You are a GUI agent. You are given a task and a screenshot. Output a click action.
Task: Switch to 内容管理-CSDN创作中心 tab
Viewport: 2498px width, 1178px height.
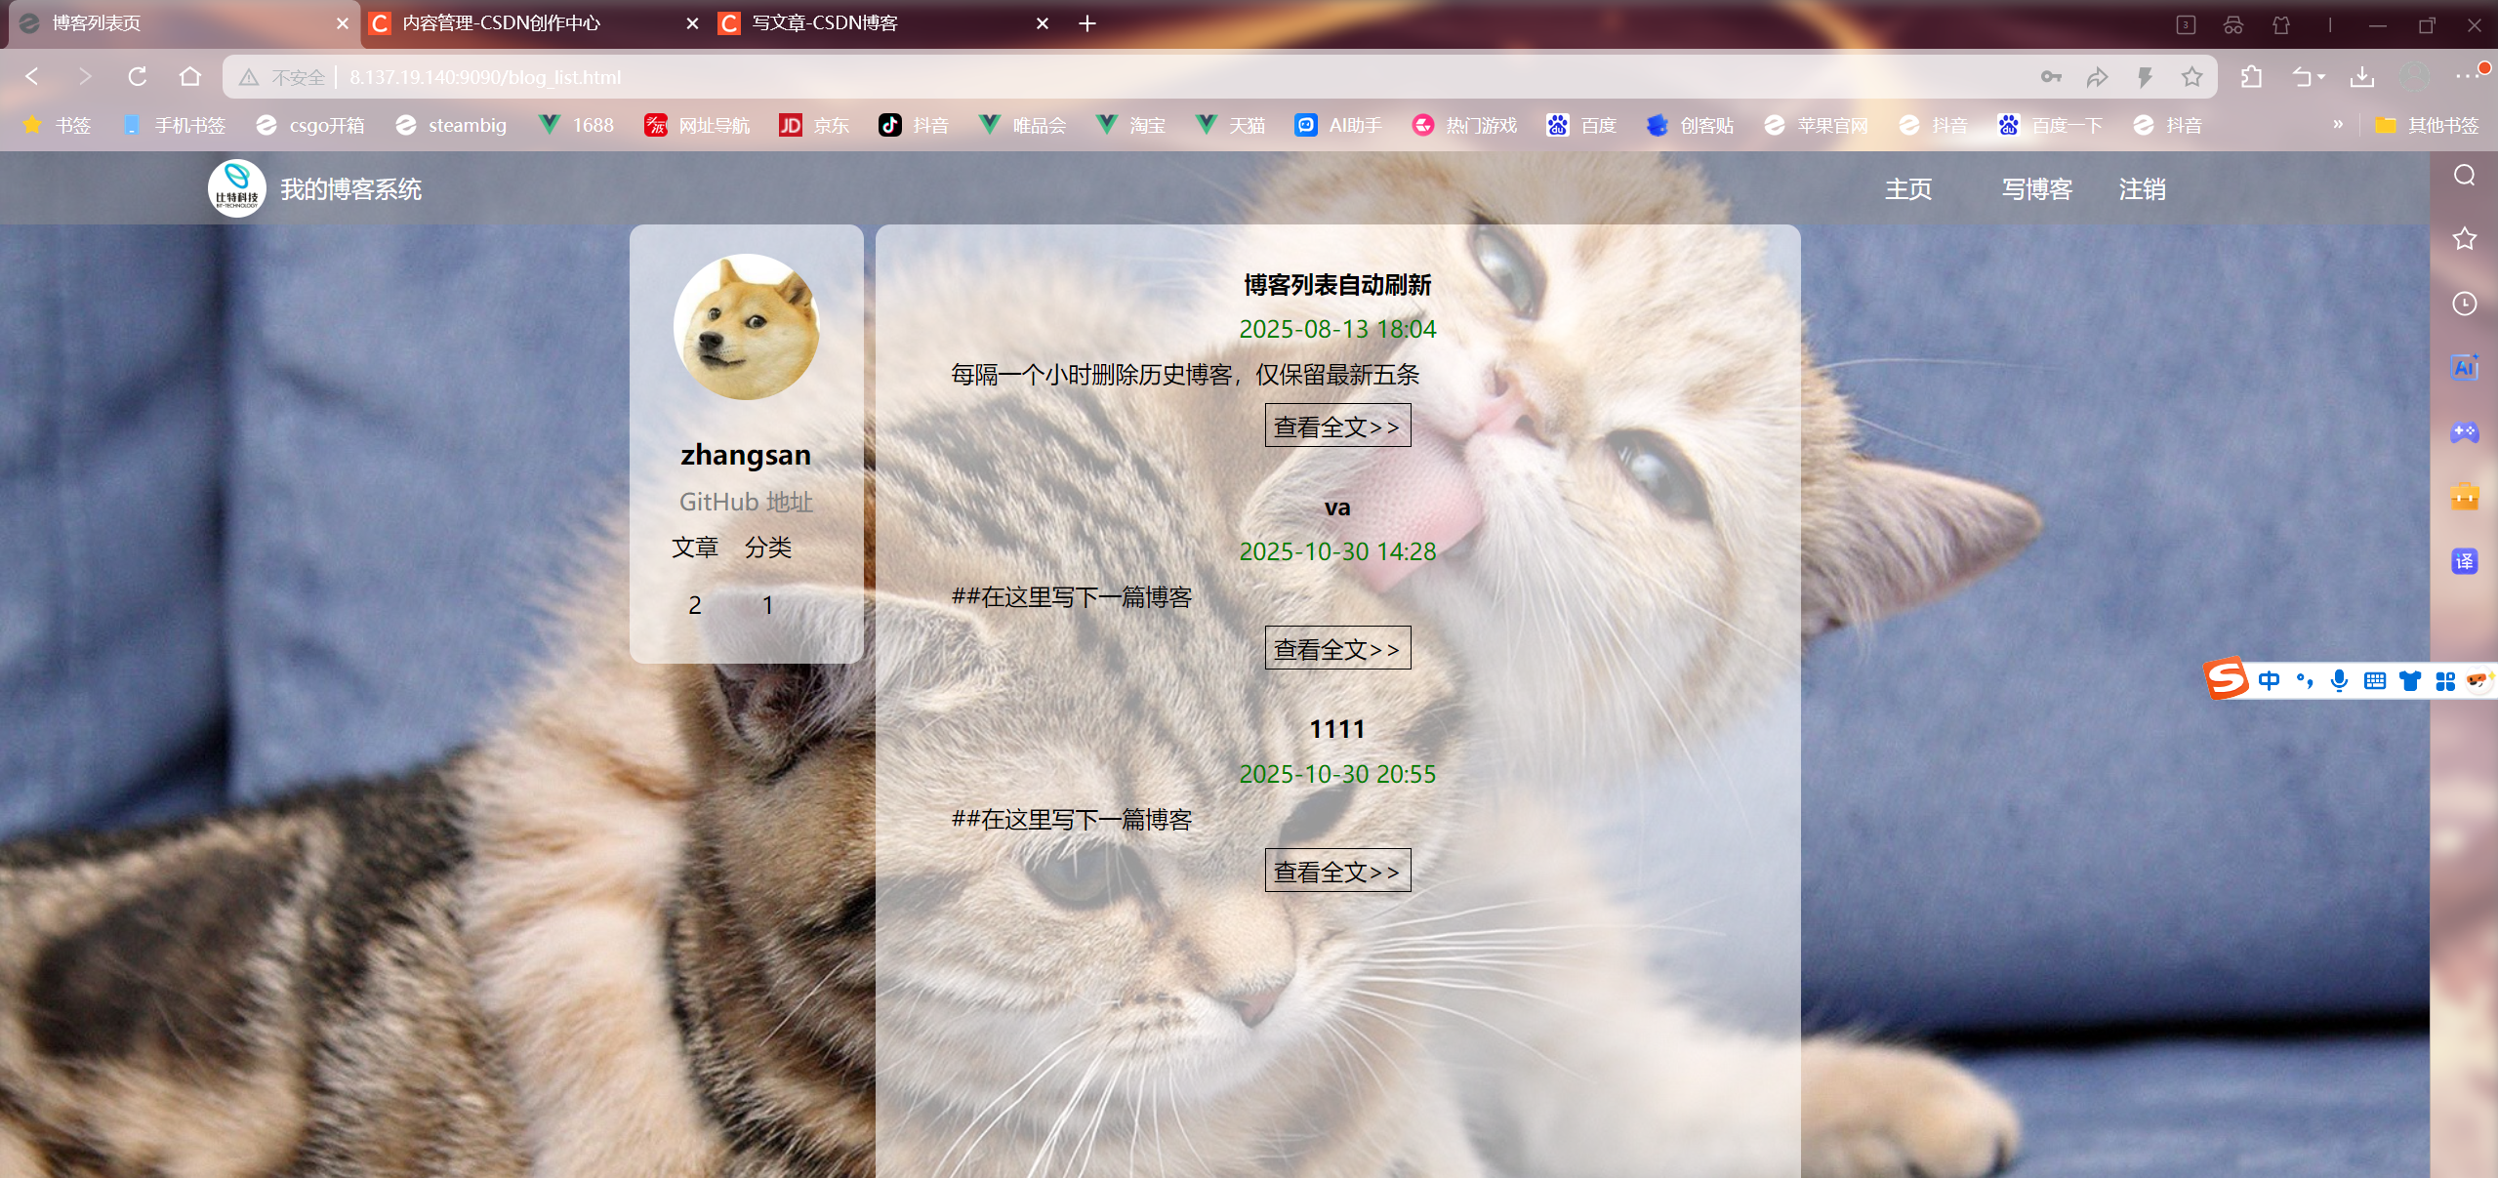(502, 23)
